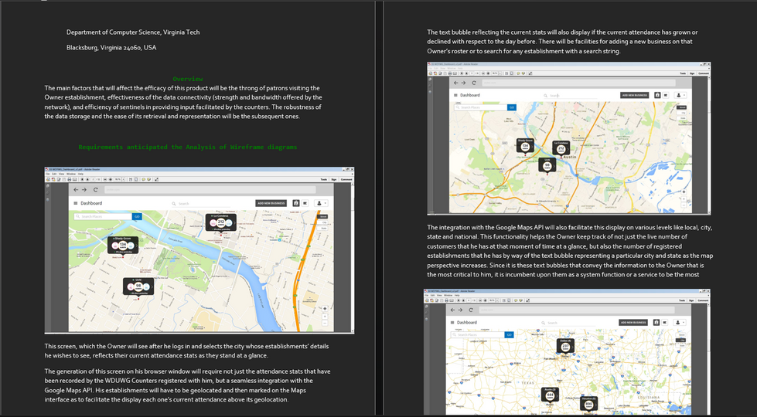Click forward arrow in Texas state map wireframe
The width and height of the screenshot is (757, 417).
[460, 310]
